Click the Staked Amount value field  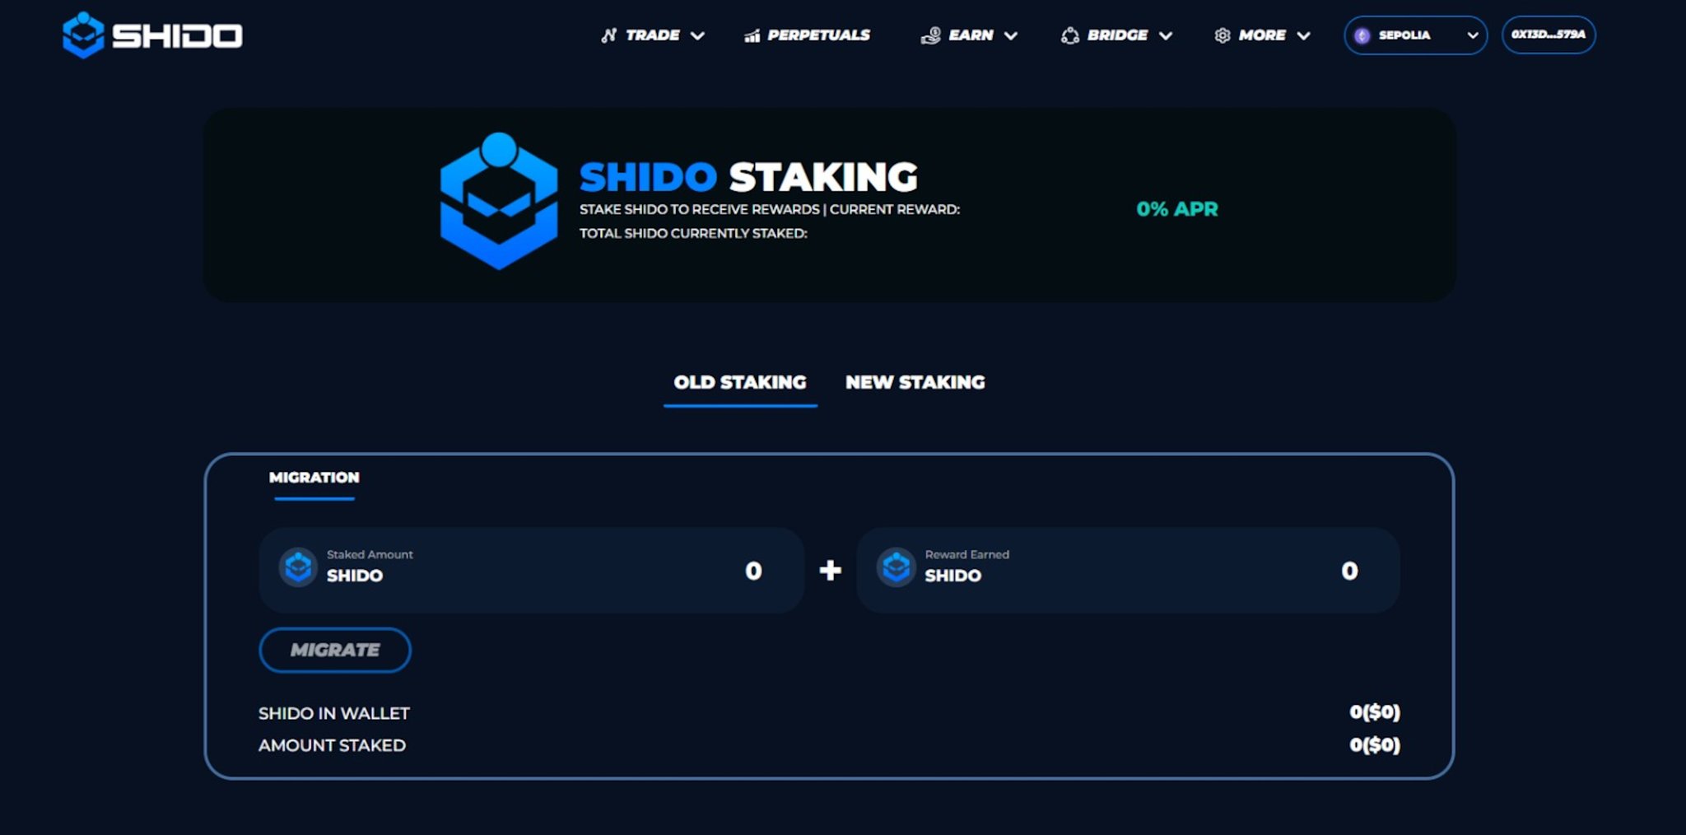point(531,570)
